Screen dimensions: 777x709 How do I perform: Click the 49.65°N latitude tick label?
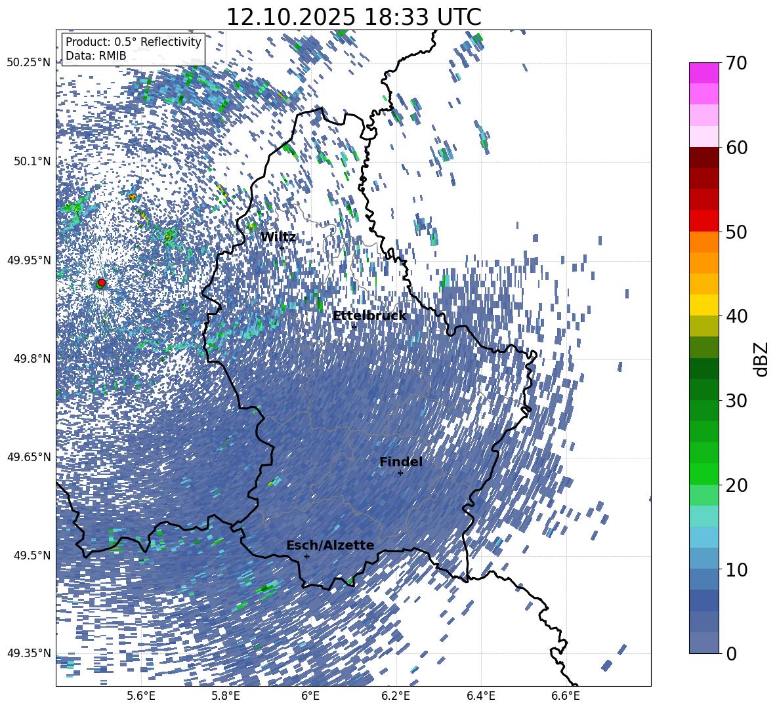(29, 457)
